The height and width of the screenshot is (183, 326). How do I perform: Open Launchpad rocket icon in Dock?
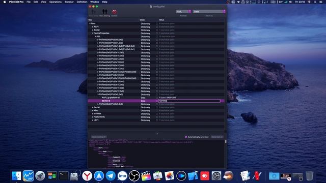click(40, 176)
